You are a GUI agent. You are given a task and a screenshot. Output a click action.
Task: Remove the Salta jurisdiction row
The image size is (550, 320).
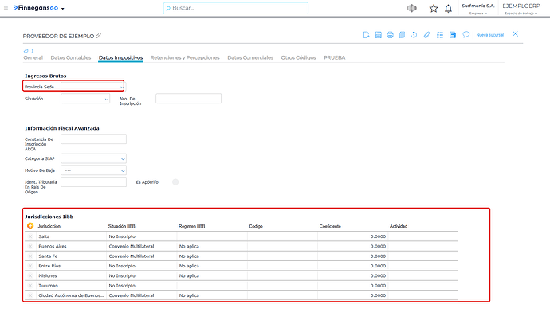coord(30,236)
